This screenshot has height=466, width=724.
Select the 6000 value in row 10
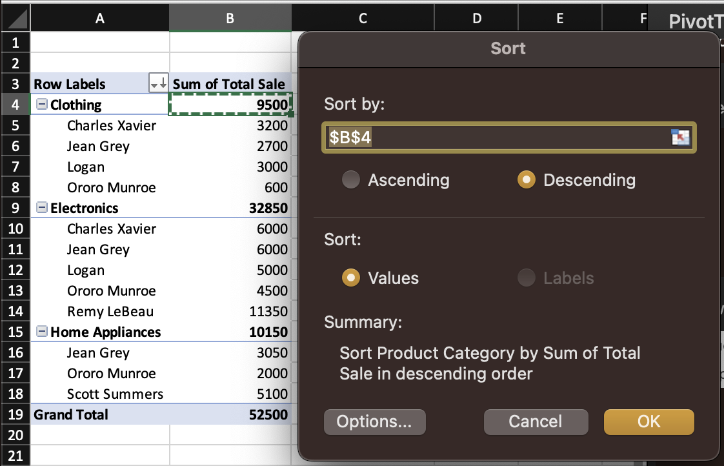click(x=230, y=228)
